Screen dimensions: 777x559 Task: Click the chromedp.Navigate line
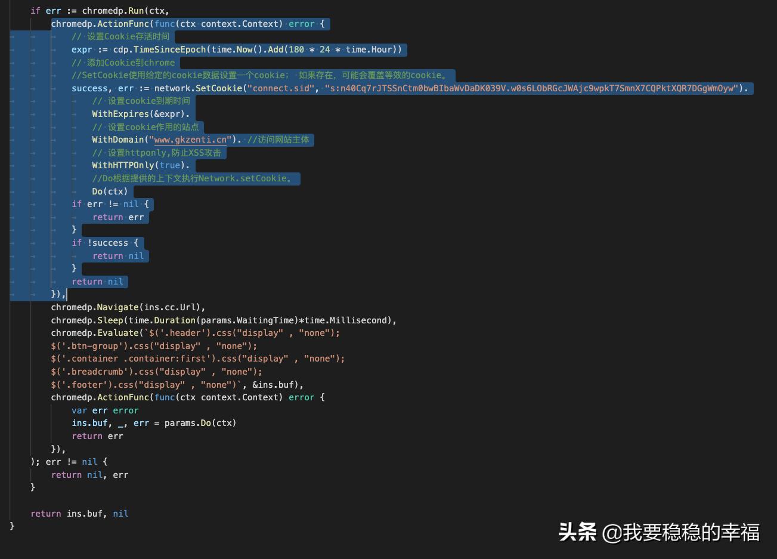tap(128, 307)
